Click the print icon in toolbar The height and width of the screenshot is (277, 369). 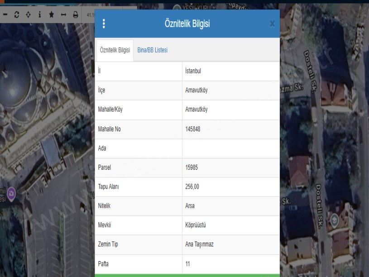click(76, 14)
